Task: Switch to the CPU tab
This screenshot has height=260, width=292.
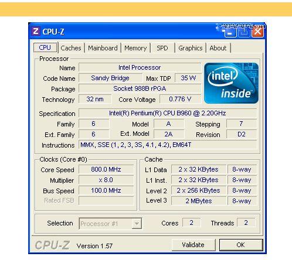Action: 45,47
